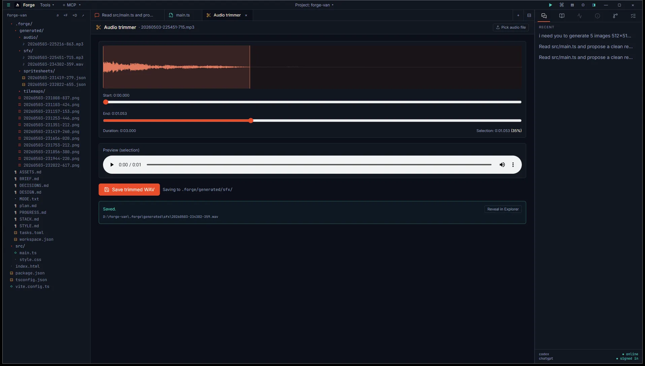
Task: Open the activity pulse panel
Action: (579, 16)
